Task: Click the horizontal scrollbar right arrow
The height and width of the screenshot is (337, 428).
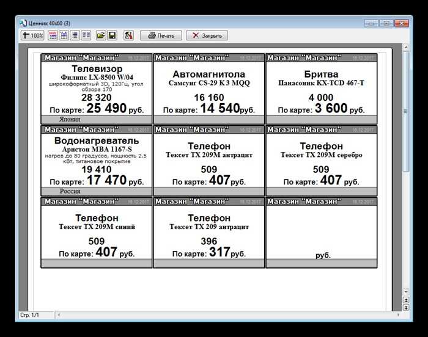Action: (398, 315)
